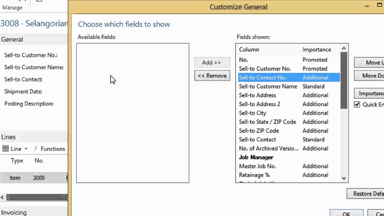The width and height of the screenshot is (384, 216).
Task: Select the 'Sell-to Contact' row in Fields shown
Action: pyautogui.click(x=289, y=139)
